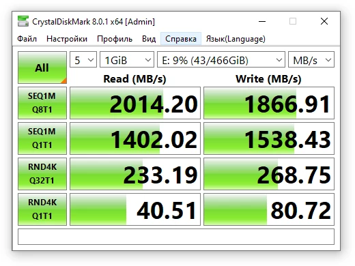Viewport: 355px width, 266px height.
Task: Open the Профиль menu
Action: click(115, 39)
